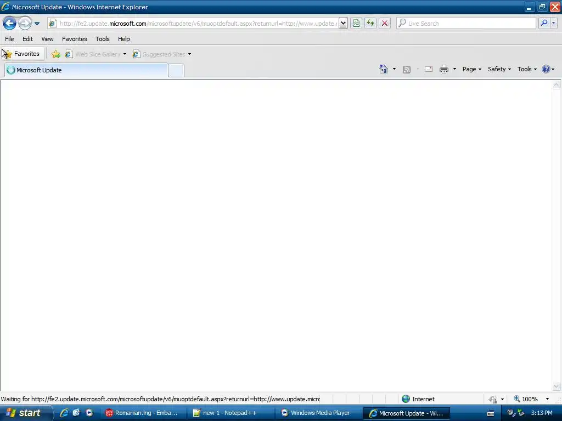Open the View menu
The height and width of the screenshot is (421, 562).
47,39
